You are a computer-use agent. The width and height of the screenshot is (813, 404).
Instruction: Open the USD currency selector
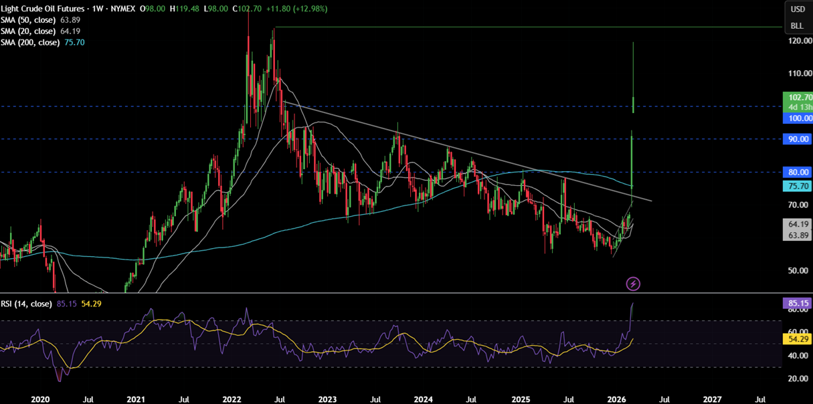[797, 9]
